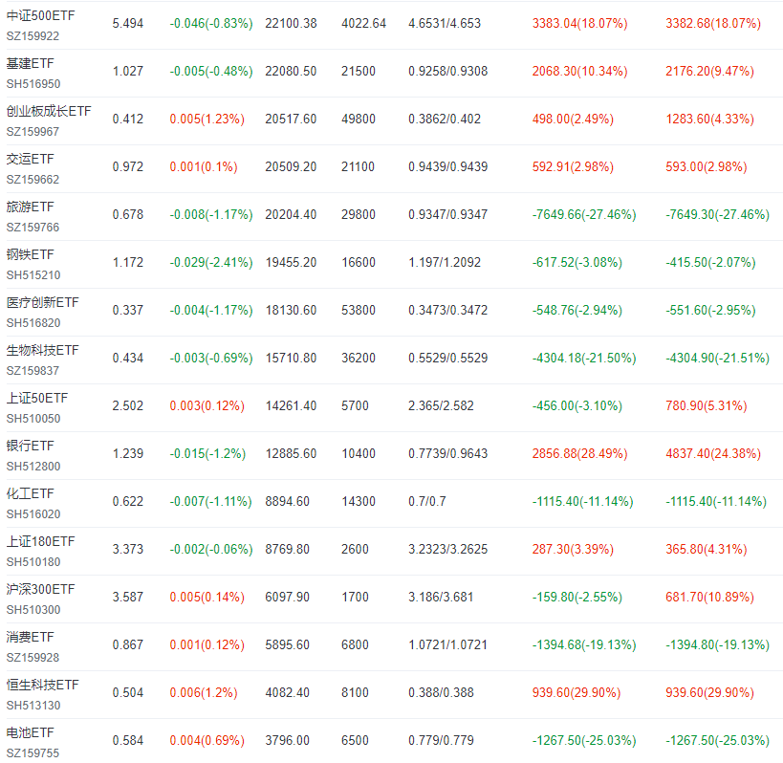Click profit 2176.20(9.47%)
The width and height of the screenshot is (783, 763).
click(709, 72)
